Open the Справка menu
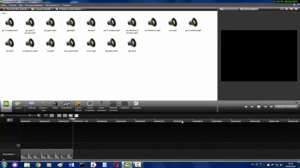Image resolution: width=300 pixels, height=168 pixels. pyautogui.click(x=66, y=5)
